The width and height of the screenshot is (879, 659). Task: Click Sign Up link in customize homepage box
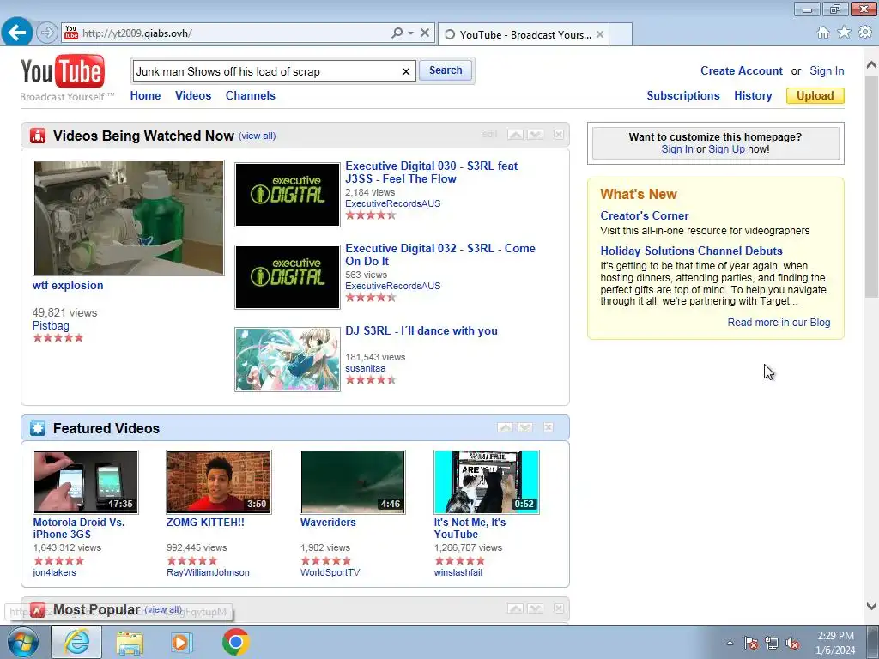[x=726, y=149]
